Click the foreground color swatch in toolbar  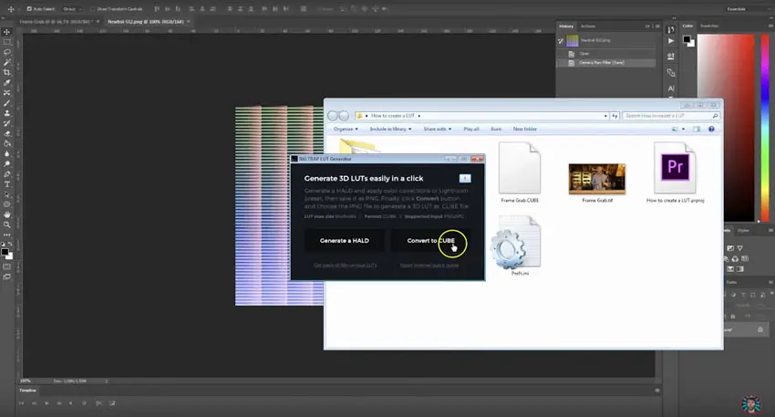point(5,252)
